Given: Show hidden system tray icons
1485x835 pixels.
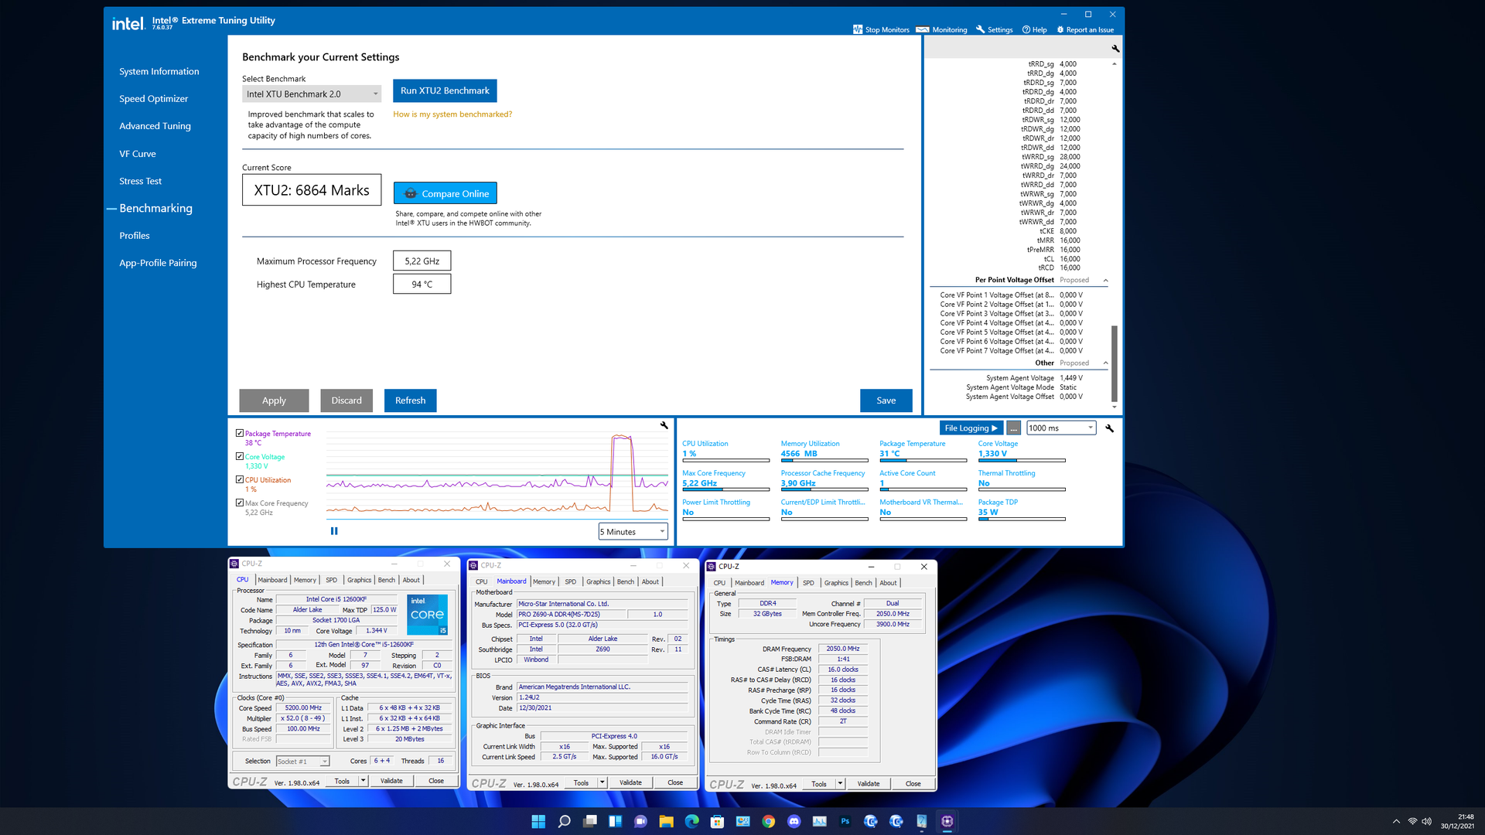Looking at the screenshot, I should point(1396,821).
